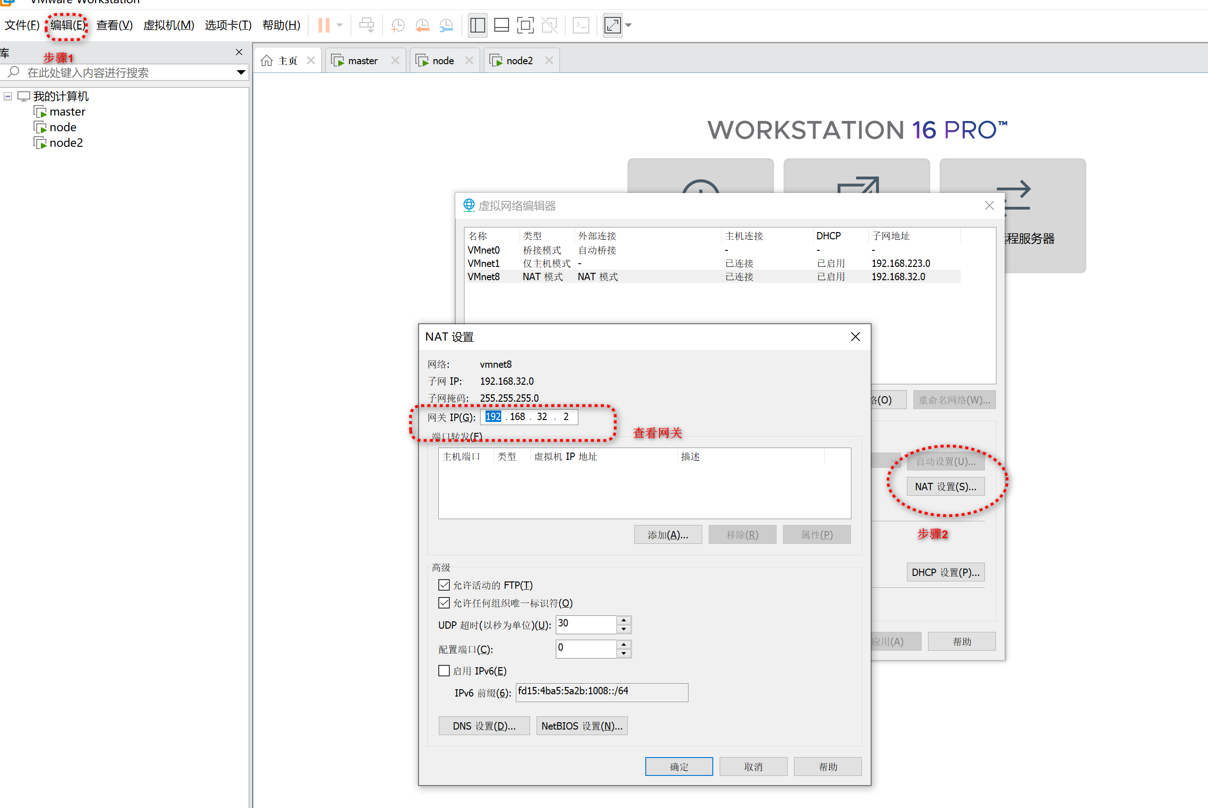Click 取消 in NAT 设置 dialog
The height and width of the screenshot is (808, 1208).
pos(753,767)
